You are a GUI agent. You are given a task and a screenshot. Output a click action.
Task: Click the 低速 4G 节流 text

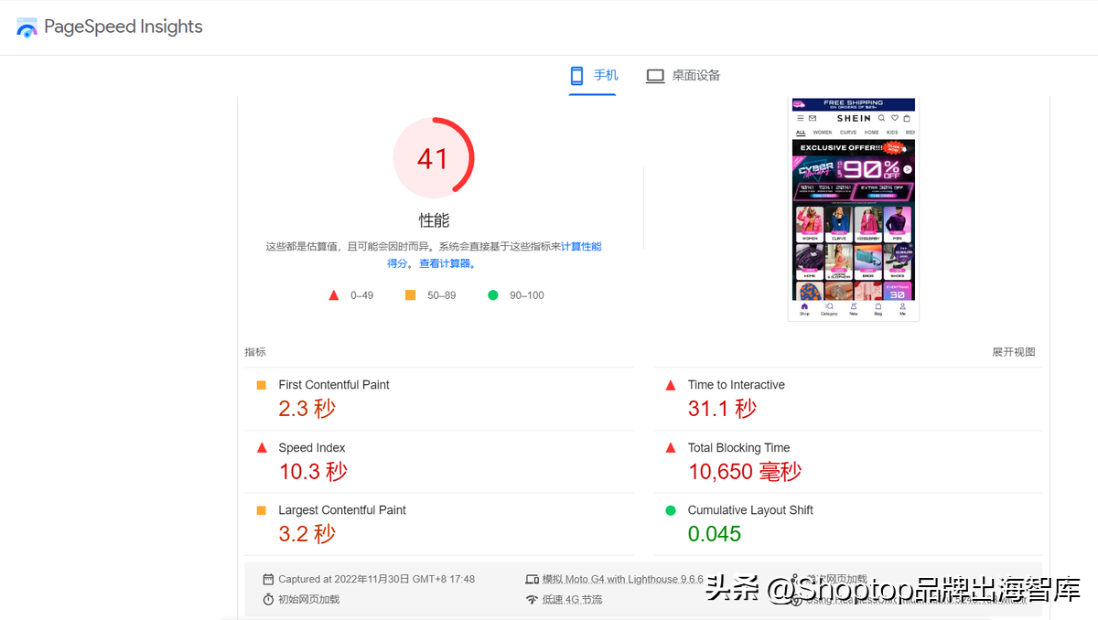pyautogui.click(x=573, y=600)
